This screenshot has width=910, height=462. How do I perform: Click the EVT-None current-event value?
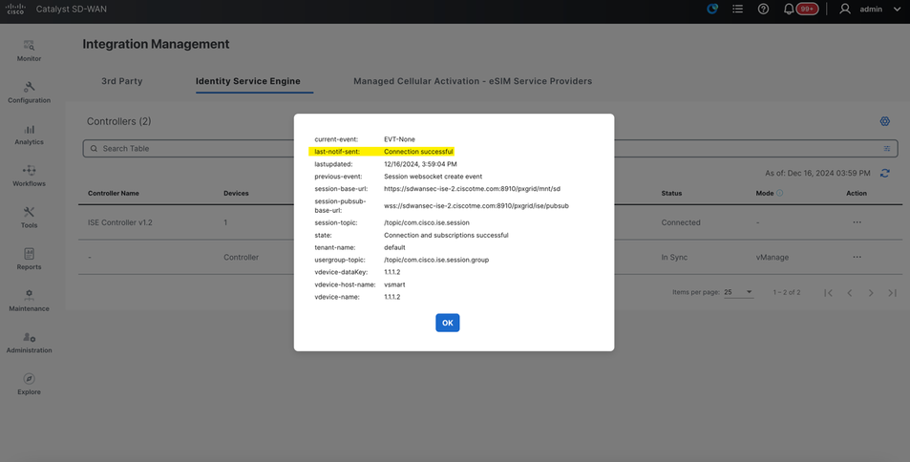[x=399, y=139]
